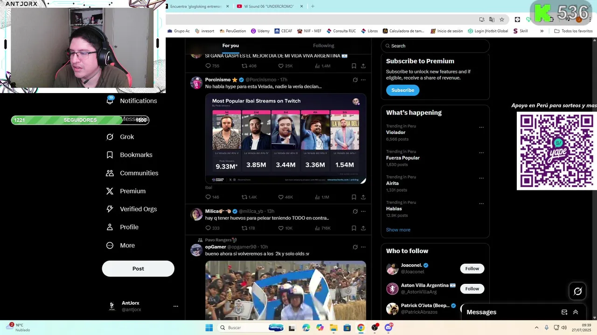This screenshot has height=335, width=597.
Task: Open Profile from the sidebar
Action: point(122,227)
